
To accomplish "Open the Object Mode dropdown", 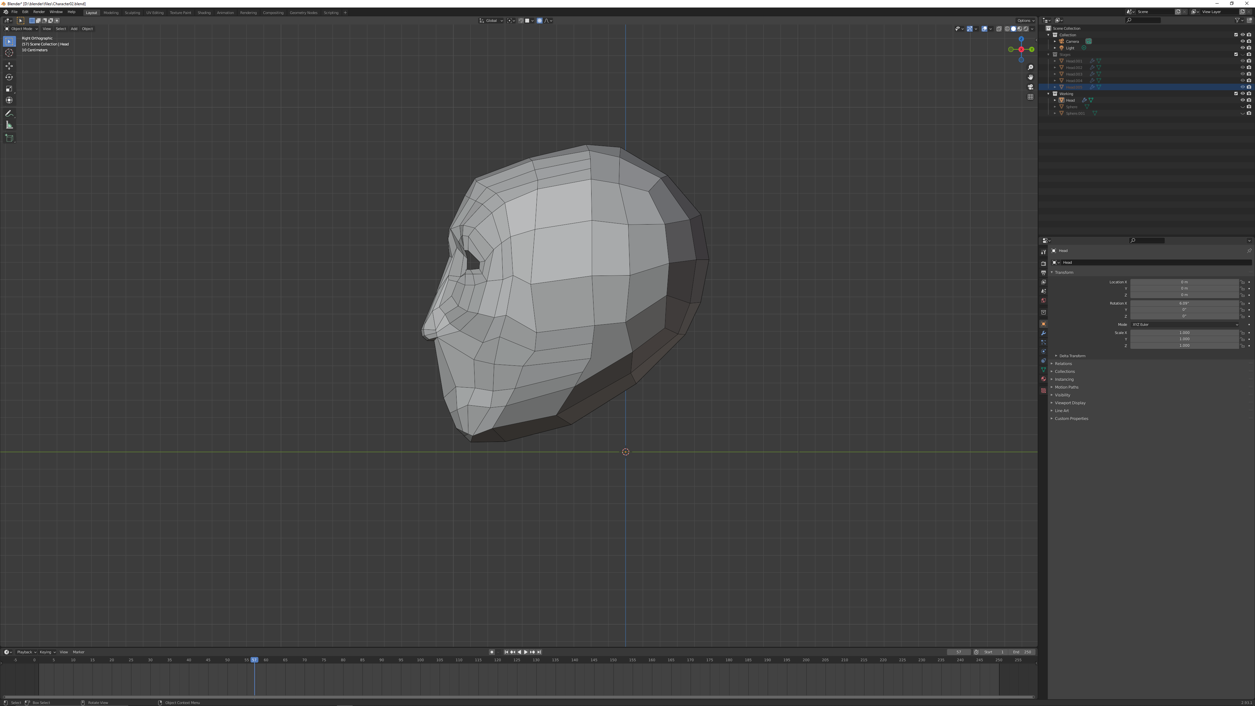I will [21, 29].
